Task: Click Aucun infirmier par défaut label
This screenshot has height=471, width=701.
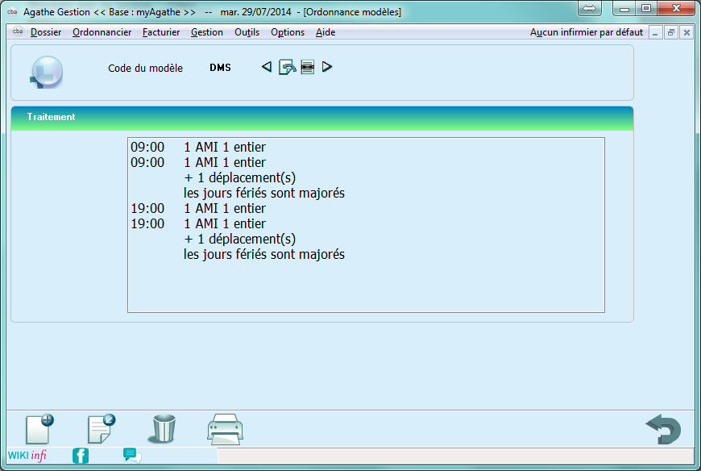Action: pyautogui.click(x=586, y=32)
